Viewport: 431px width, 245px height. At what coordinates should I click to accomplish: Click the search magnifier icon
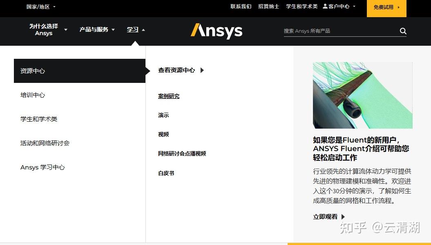[403, 31]
